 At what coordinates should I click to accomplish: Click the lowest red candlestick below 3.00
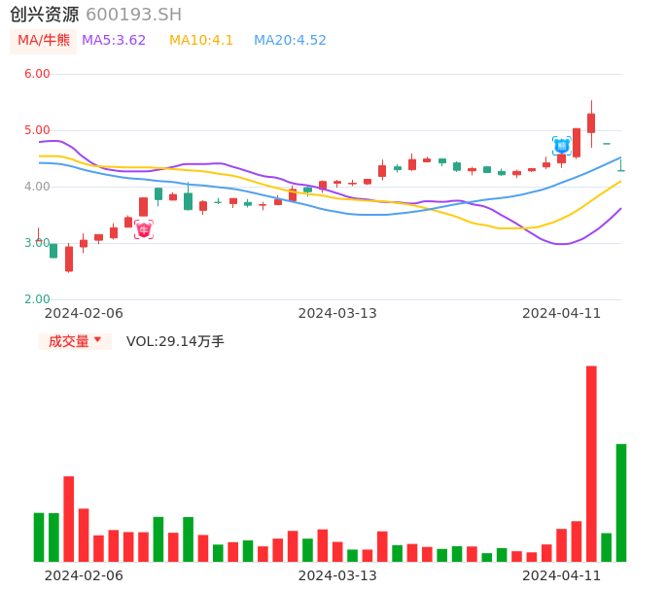click(x=69, y=259)
